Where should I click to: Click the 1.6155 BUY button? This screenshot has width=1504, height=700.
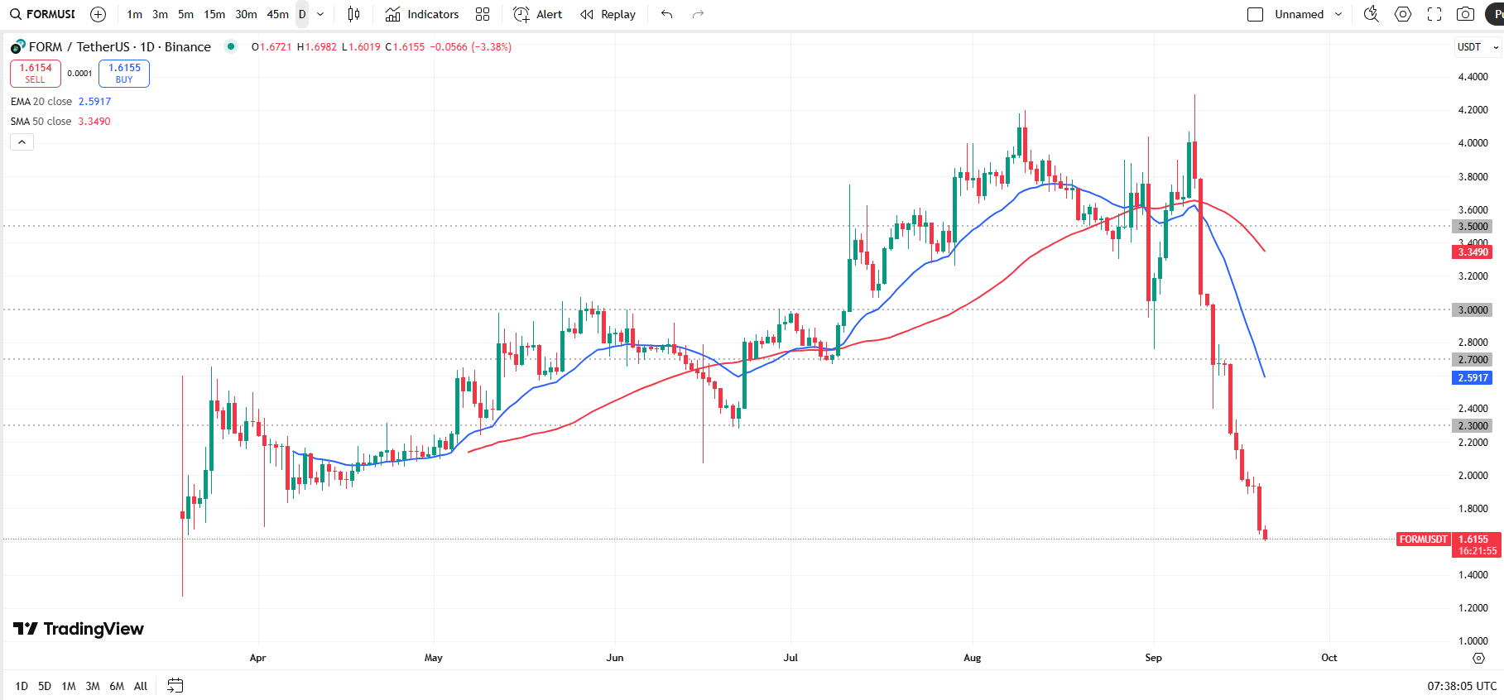[124, 74]
